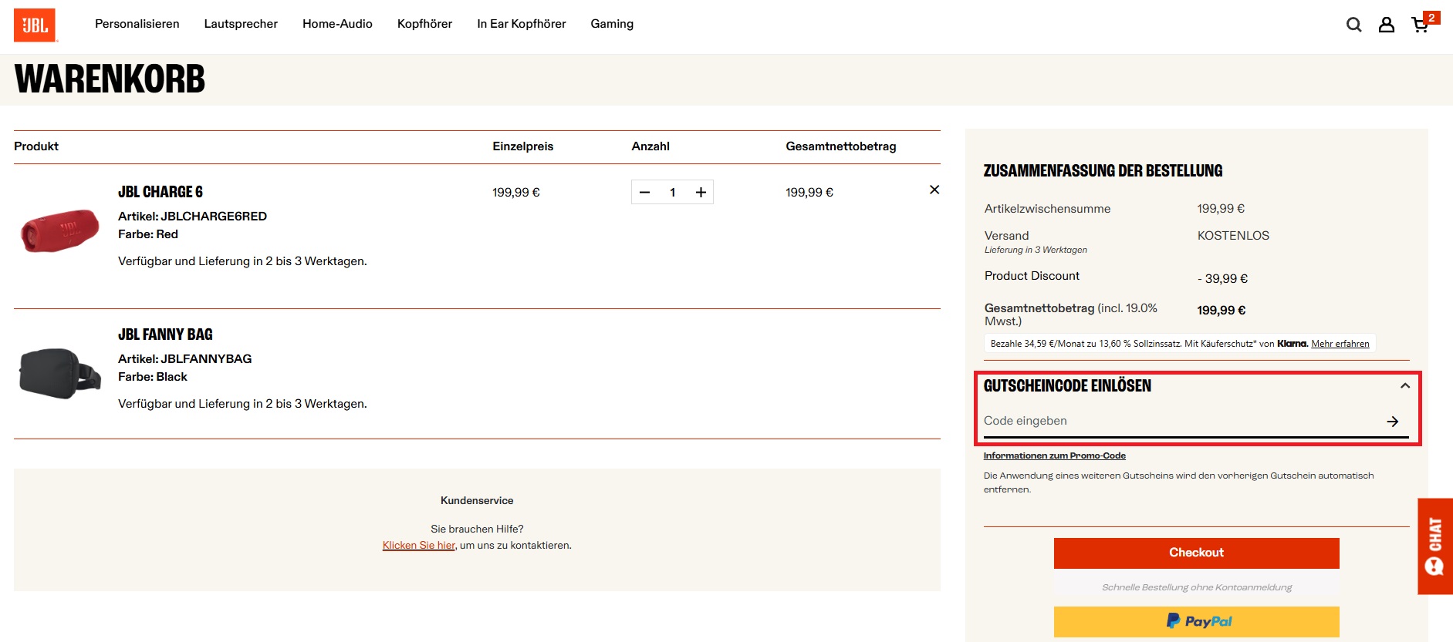Image resolution: width=1453 pixels, height=642 pixels.
Task: Open the JBL FANNY BAG product title
Action: (165, 334)
